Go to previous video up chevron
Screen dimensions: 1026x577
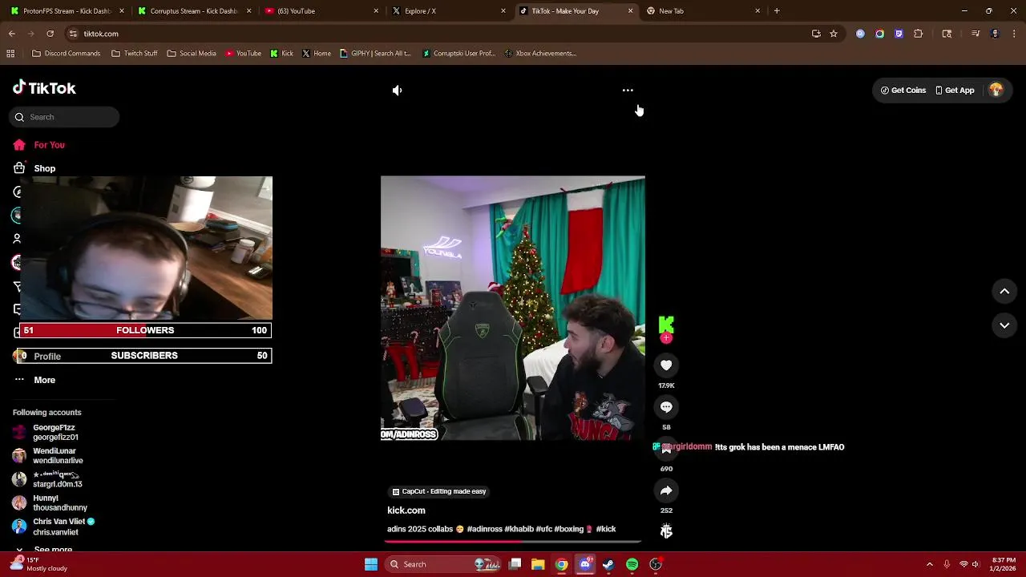pyautogui.click(x=1004, y=292)
